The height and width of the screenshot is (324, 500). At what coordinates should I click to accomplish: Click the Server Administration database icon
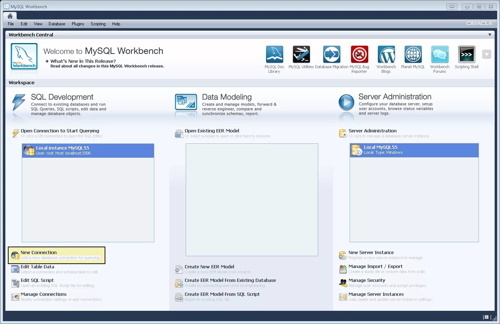[342, 133]
